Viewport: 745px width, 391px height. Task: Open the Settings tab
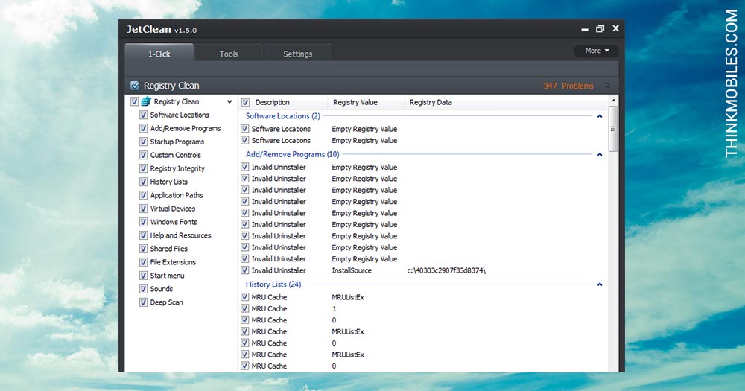point(298,54)
